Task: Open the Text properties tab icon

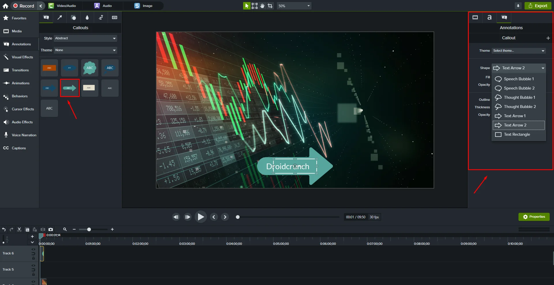Action: point(489,18)
